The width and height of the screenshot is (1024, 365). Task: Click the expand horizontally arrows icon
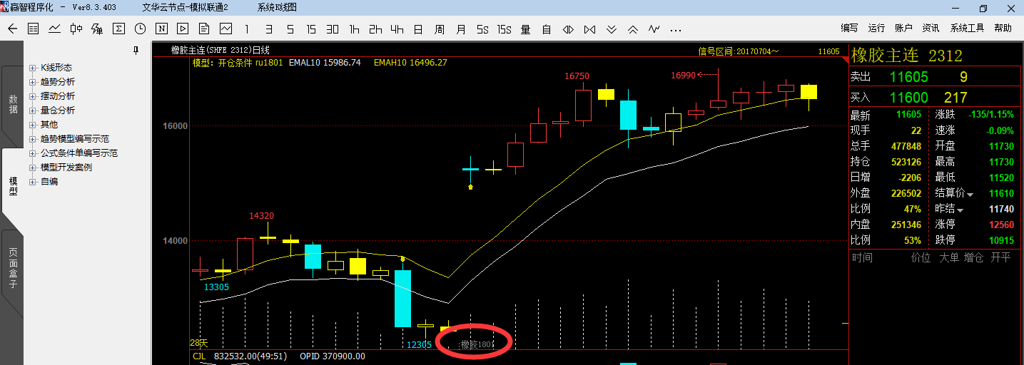coord(568,29)
